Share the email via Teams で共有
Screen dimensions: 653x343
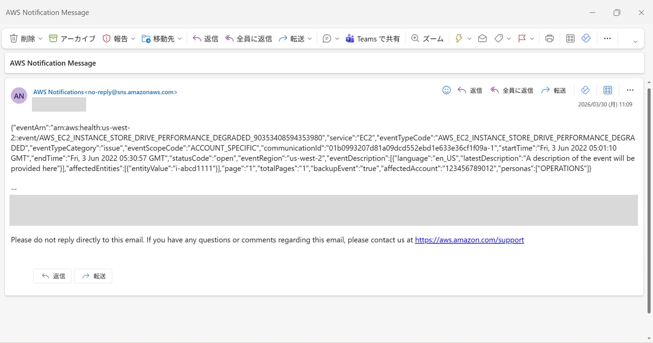point(373,39)
